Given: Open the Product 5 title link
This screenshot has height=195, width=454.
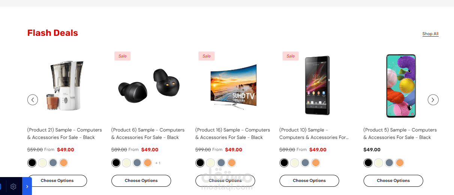Looking at the screenshot, I should (x=400, y=134).
